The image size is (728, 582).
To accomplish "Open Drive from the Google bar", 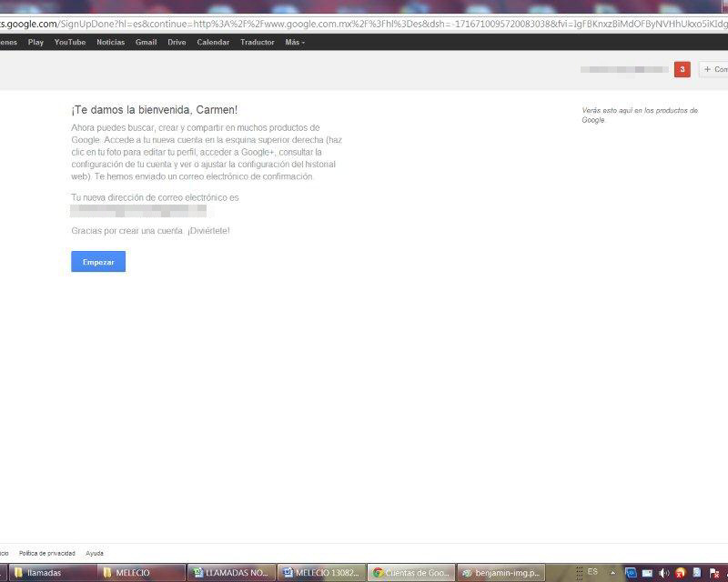I will coord(177,42).
